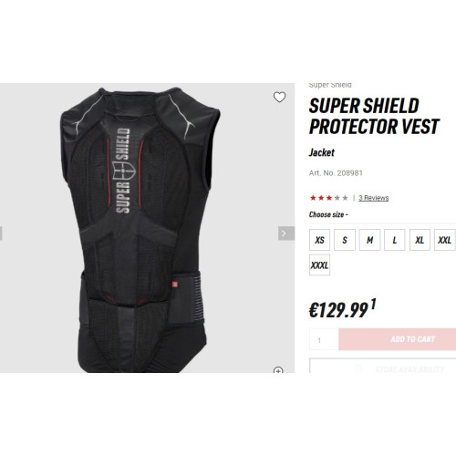
Task: Go to previous product image arrow
Action: point(1,233)
